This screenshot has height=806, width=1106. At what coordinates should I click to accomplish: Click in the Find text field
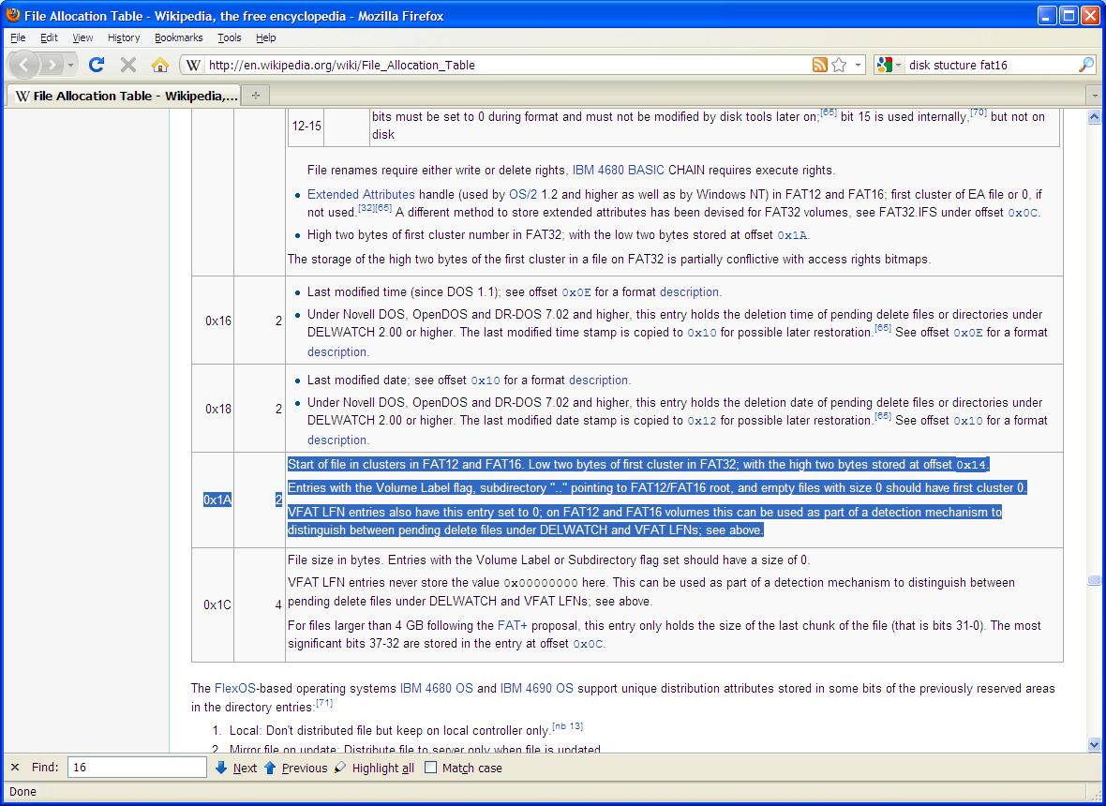pos(136,768)
